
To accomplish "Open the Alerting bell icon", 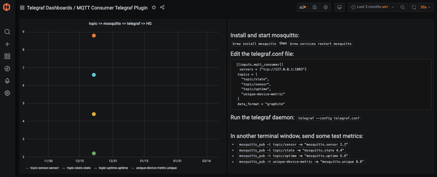I will click(x=7, y=81).
